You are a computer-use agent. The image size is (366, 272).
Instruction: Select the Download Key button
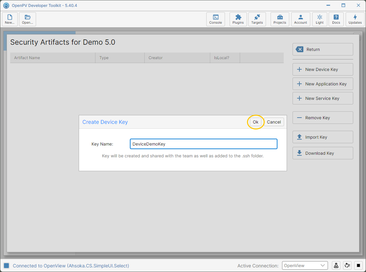tap(323, 153)
